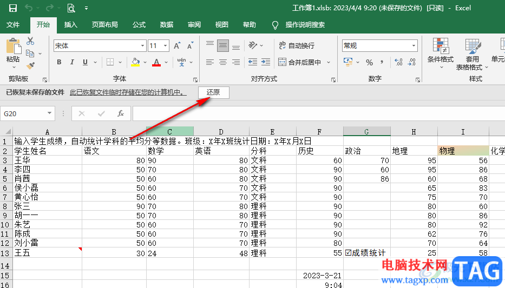This screenshot has height=288, width=505.
Task: Select the column G header
Action: [x=367, y=131]
